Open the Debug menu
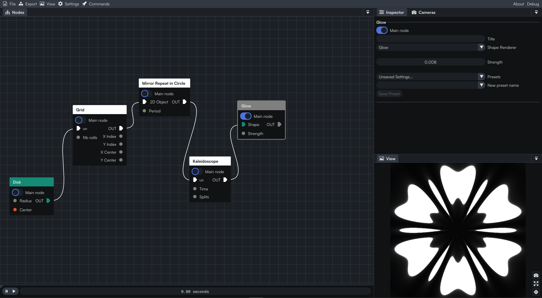 tap(533, 4)
